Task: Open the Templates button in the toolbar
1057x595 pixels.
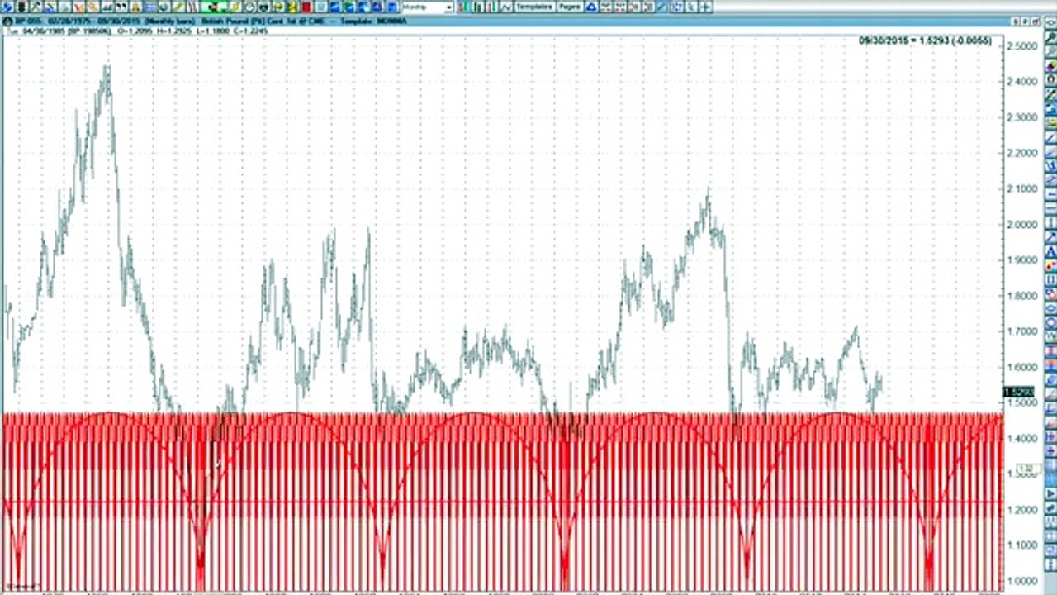Action: (533, 7)
